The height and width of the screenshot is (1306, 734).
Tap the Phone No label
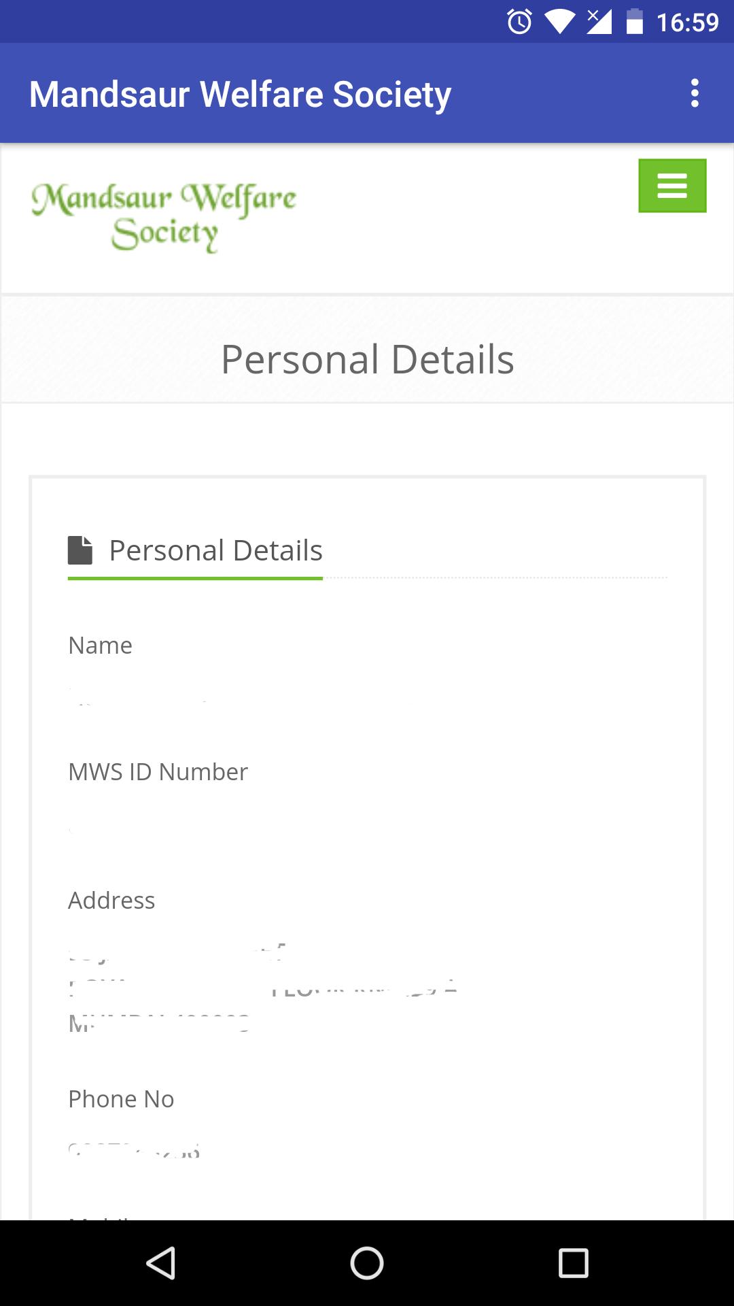point(121,1099)
